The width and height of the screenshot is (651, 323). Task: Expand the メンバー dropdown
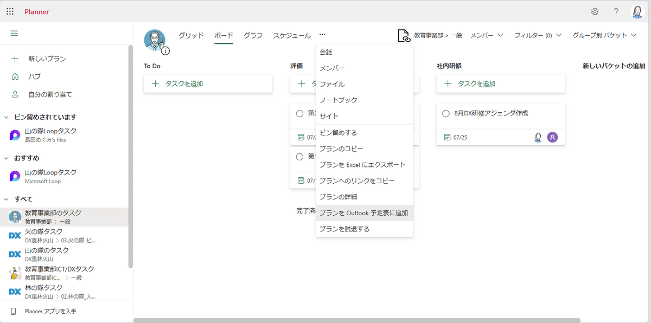coord(487,35)
